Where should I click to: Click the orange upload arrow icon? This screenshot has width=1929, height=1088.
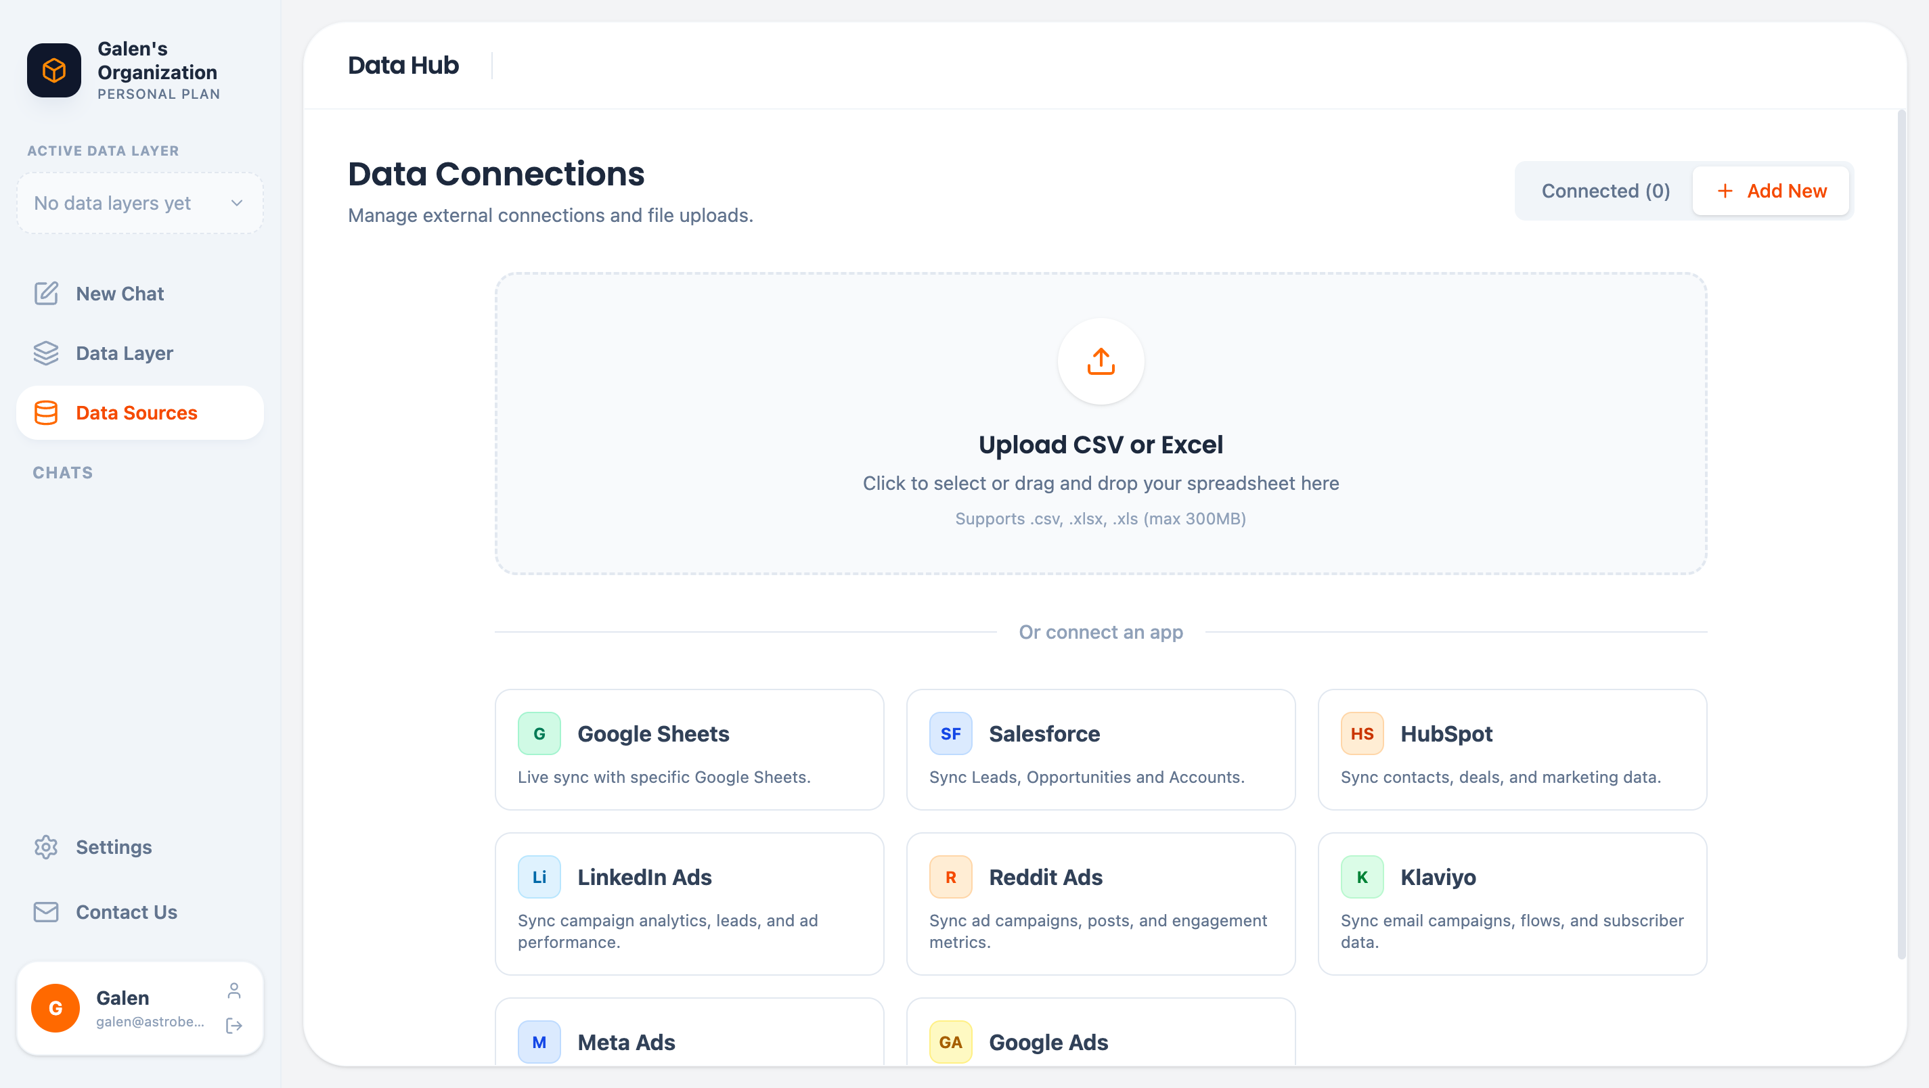(1100, 361)
